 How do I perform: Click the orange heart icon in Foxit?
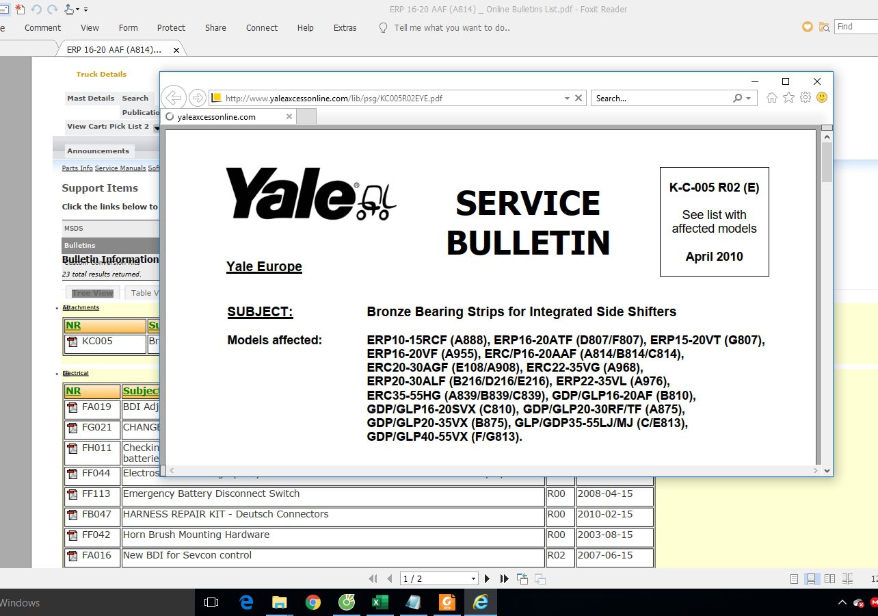click(x=808, y=27)
